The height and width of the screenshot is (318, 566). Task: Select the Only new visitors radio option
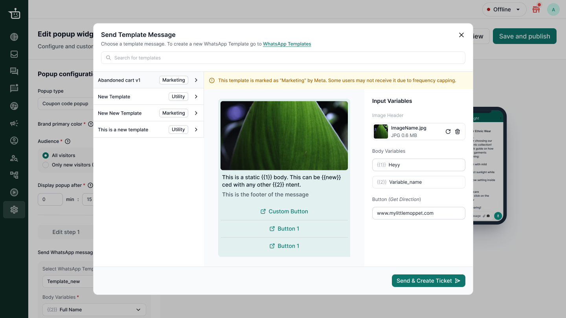46,165
